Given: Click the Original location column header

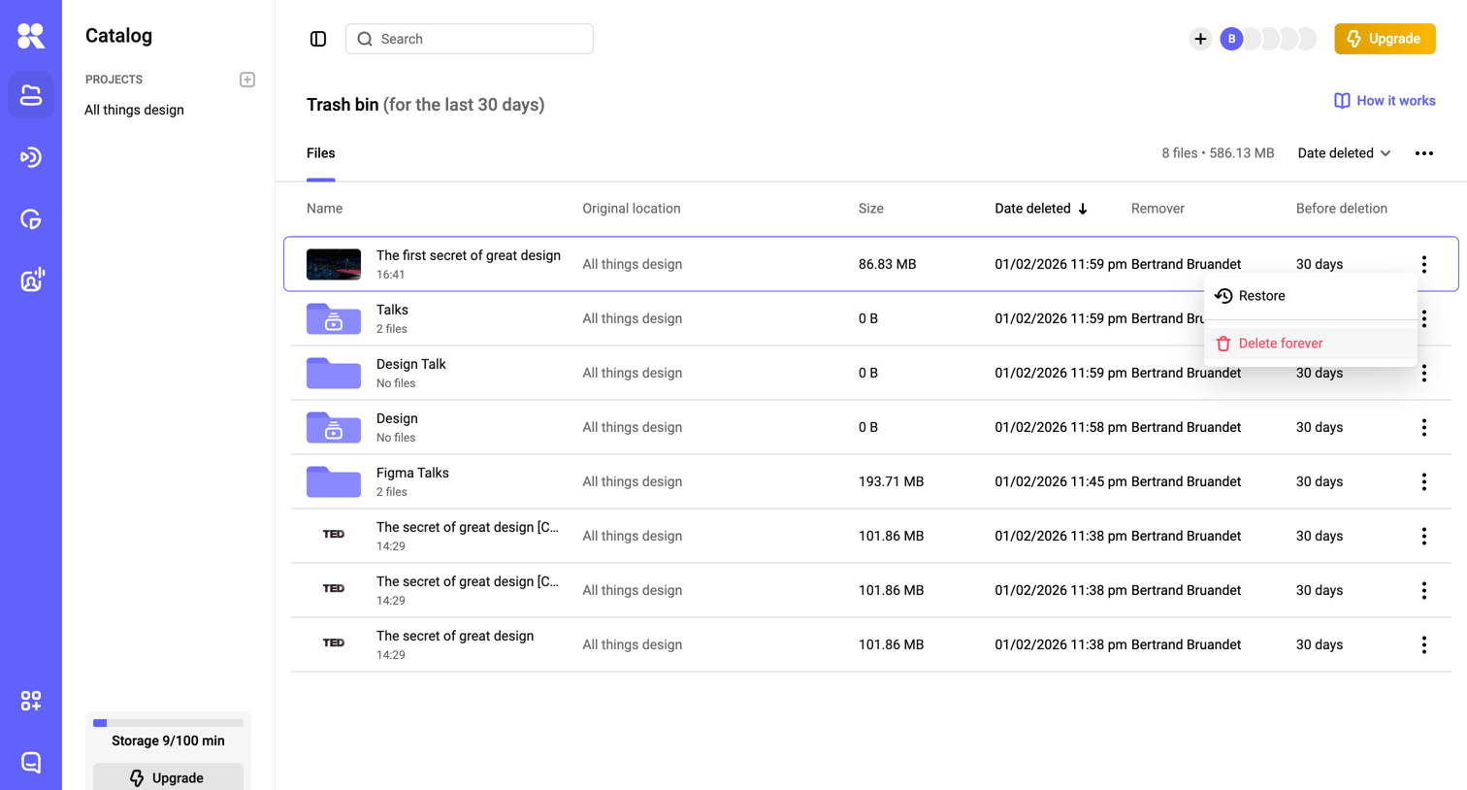Looking at the screenshot, I should click(632, 209).
